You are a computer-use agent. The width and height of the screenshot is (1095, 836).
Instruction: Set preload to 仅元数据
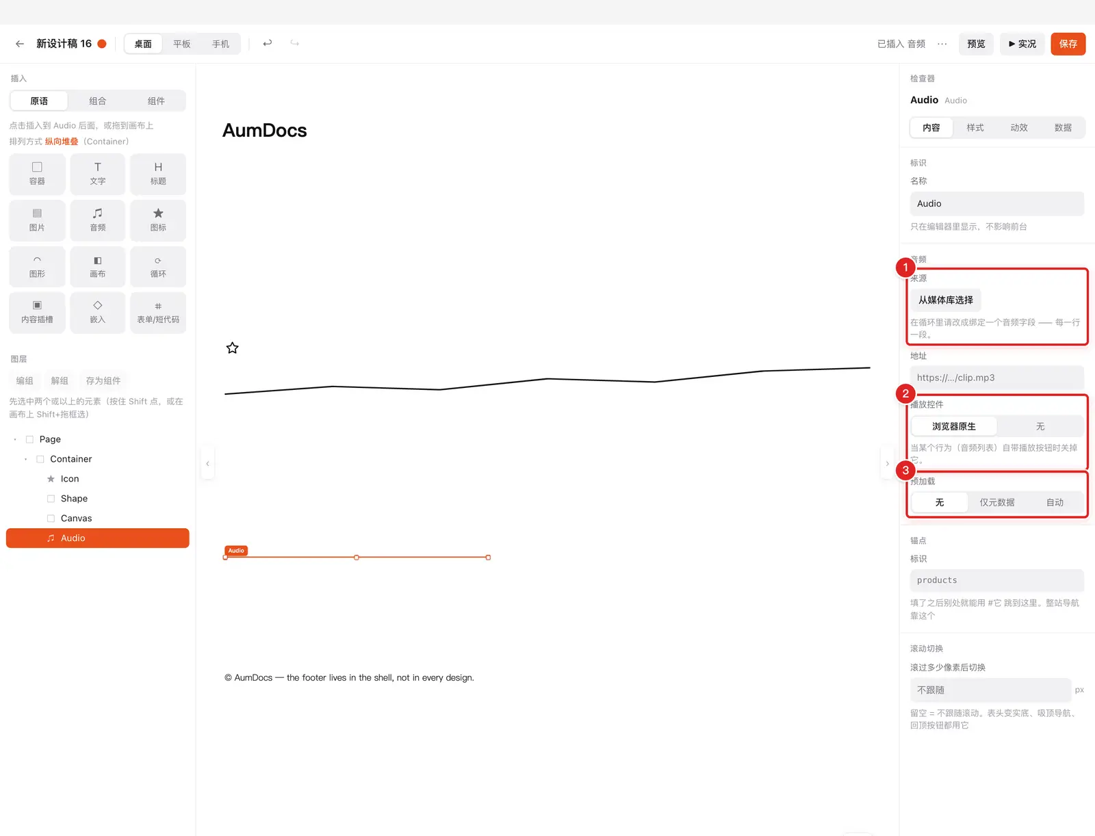[x=997, y=502]
